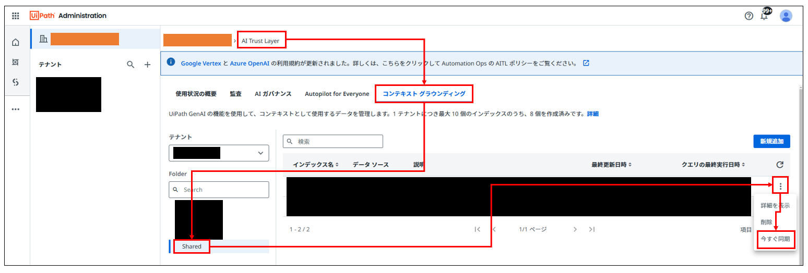Go to Home in the left sidebar
808x273 pixels.
(x=16, y=42)
